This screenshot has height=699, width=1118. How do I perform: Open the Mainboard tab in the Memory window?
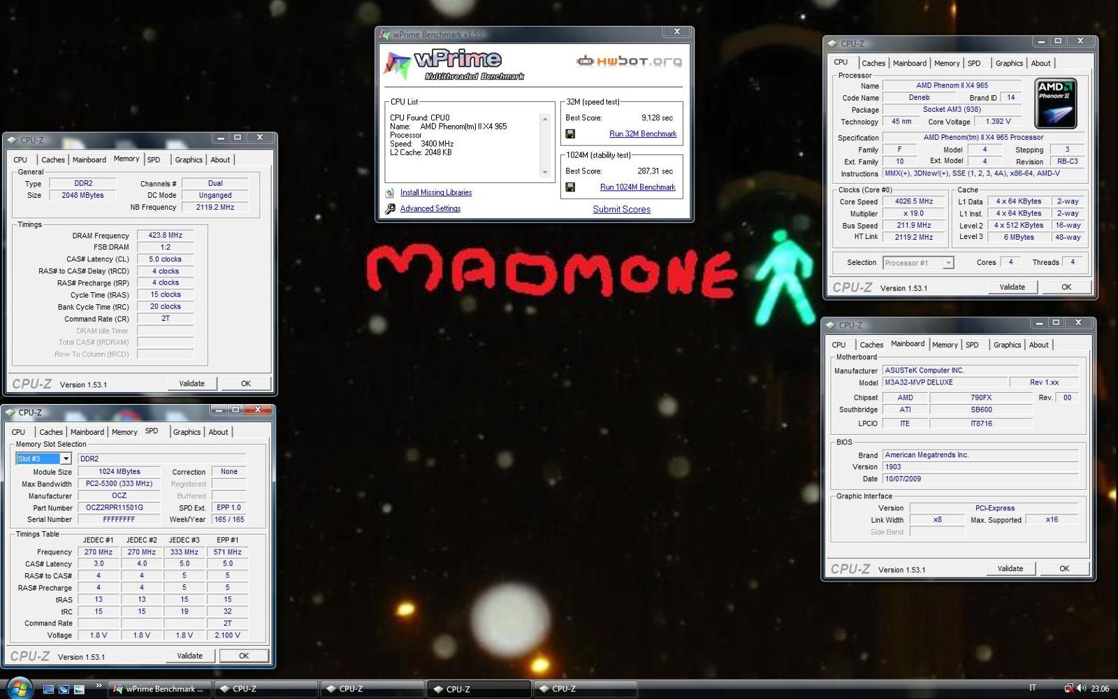click(x=89, y=160)
